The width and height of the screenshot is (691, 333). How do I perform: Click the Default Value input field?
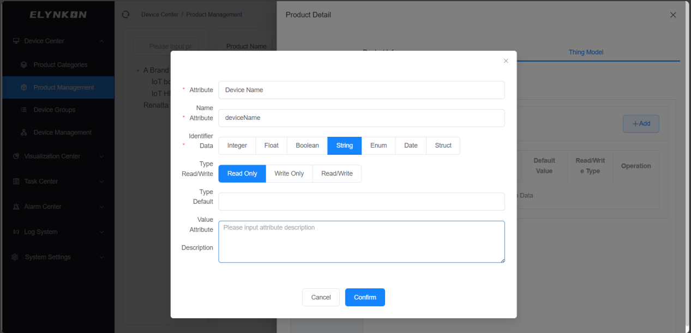coord(362,201)
